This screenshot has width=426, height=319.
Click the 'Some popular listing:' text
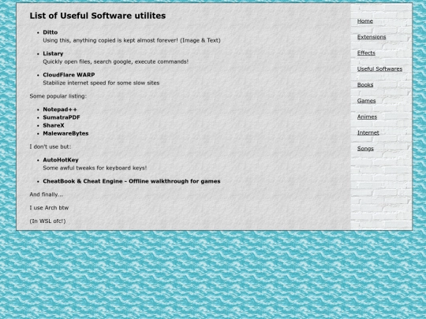click(58, 96)
